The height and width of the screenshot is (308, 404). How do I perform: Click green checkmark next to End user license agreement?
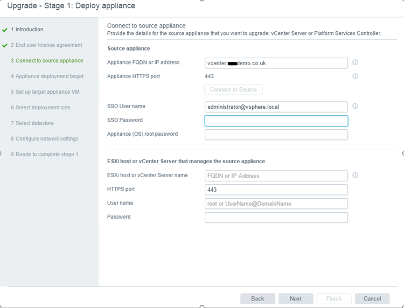pyautogui.click(x=5, y=46)
